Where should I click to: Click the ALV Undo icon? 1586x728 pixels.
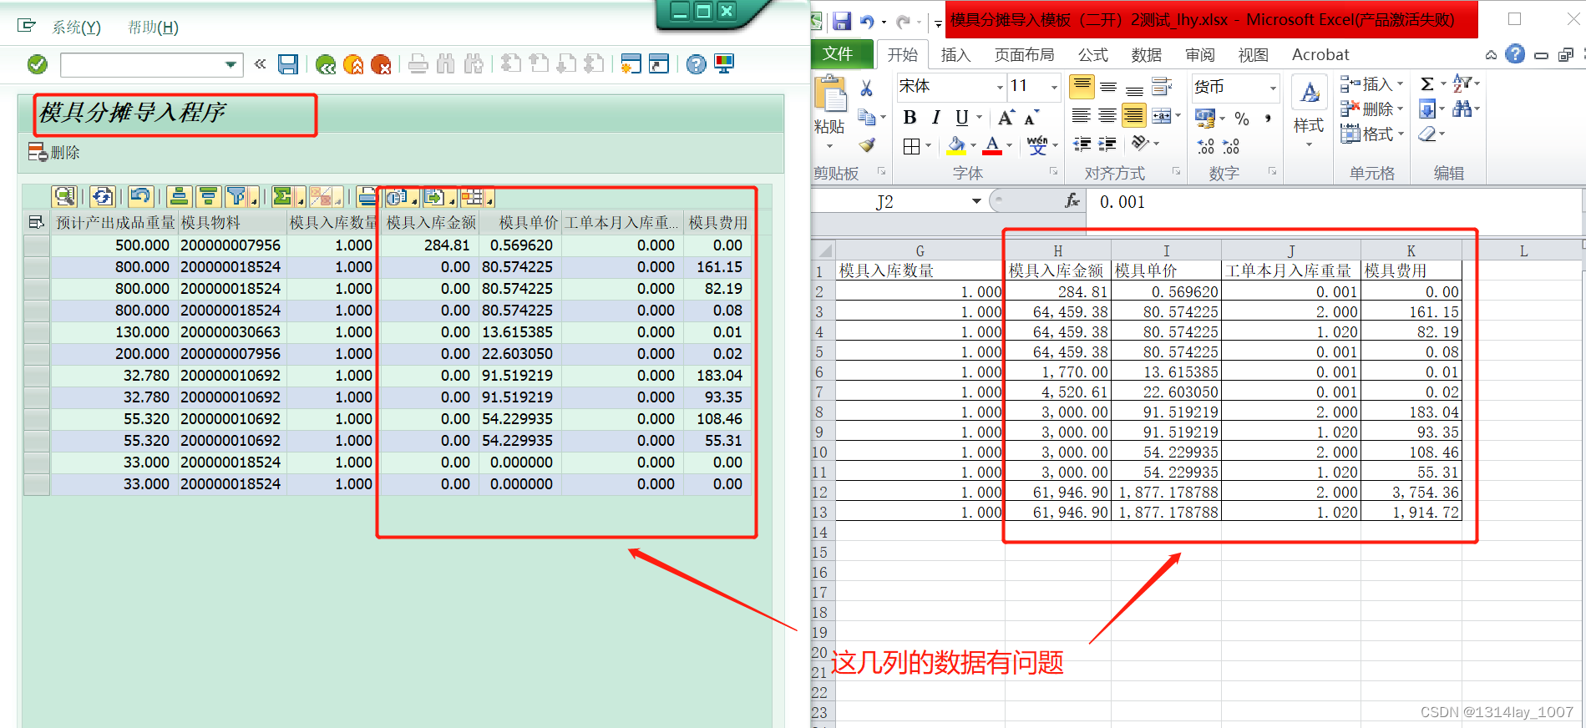click(x=141, y=196)
